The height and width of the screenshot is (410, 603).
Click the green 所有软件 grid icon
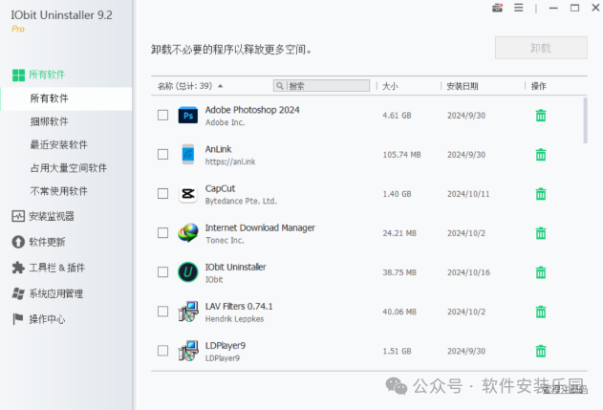tap(18, 75)
